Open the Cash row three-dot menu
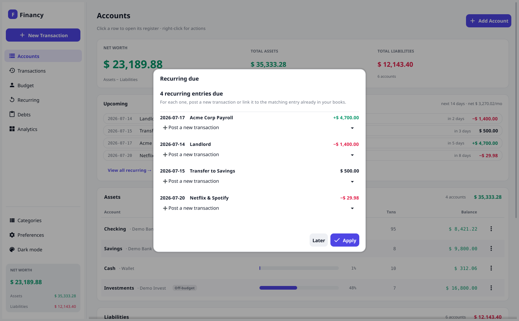The width and height of the screenshot is (519, 321). tap(491, 268)
